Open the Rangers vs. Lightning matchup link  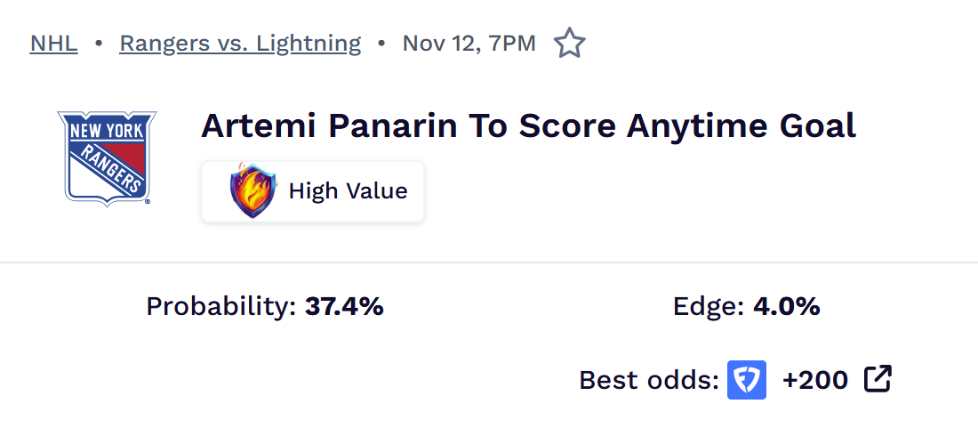tap(240, 43)
